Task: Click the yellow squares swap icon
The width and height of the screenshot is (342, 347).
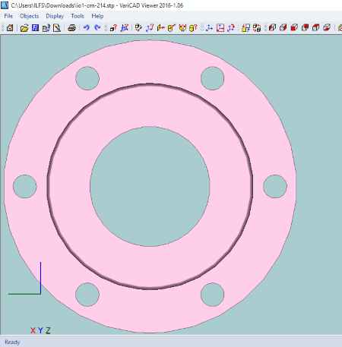Action: 245,27
